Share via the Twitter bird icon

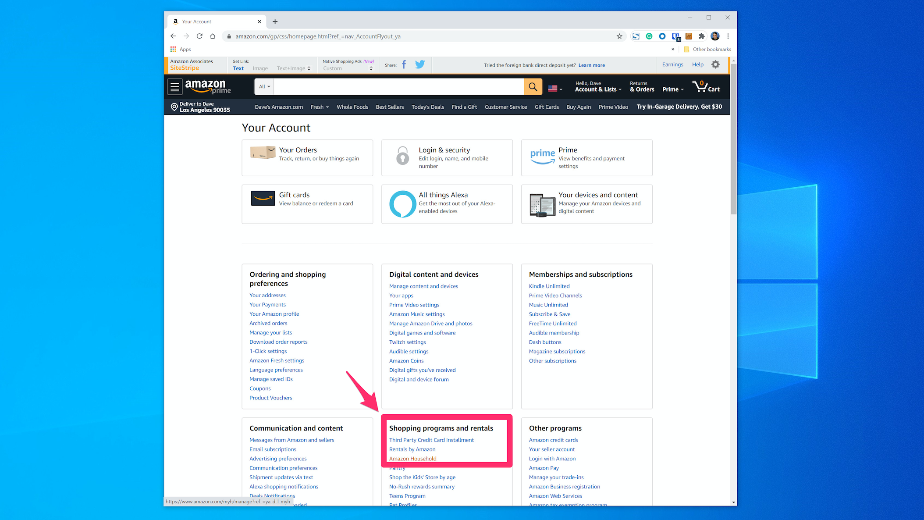(x=420, y=65)
